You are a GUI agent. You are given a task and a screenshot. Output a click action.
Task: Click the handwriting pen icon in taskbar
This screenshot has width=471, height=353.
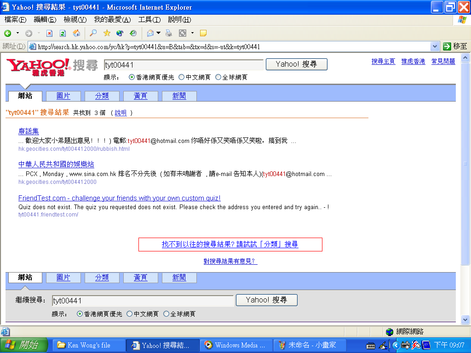(x=383, y=346)
